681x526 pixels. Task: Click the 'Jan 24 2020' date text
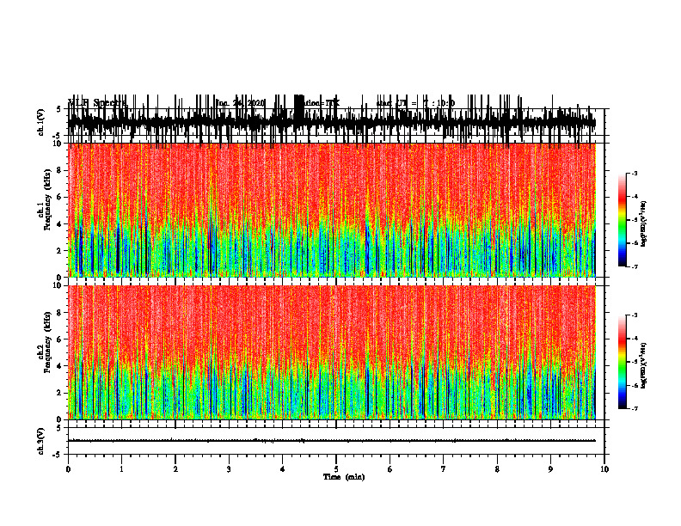[240, 103]
